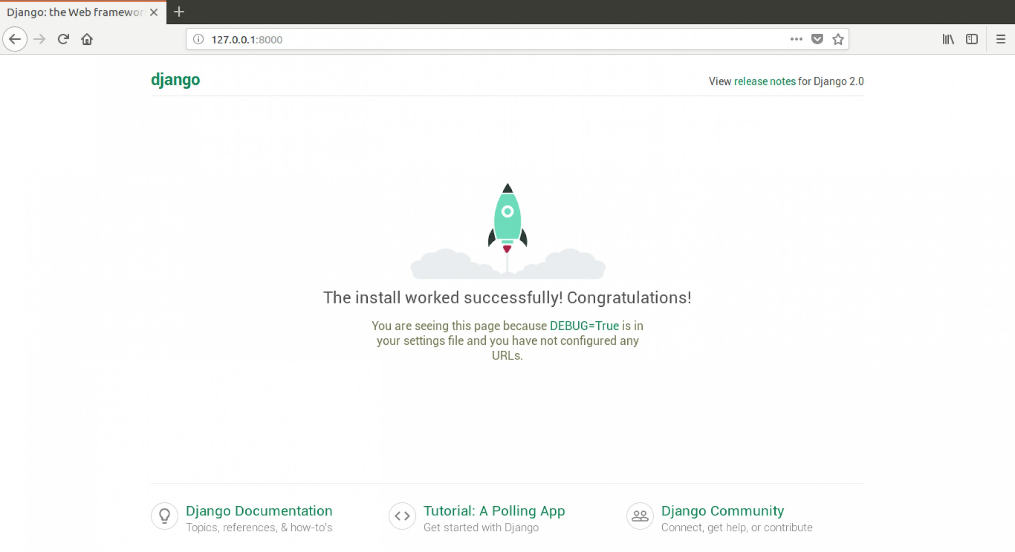This screenshot has width=1015, height=552.
Task: Click the site info icon in address bar
Action: 198,39
